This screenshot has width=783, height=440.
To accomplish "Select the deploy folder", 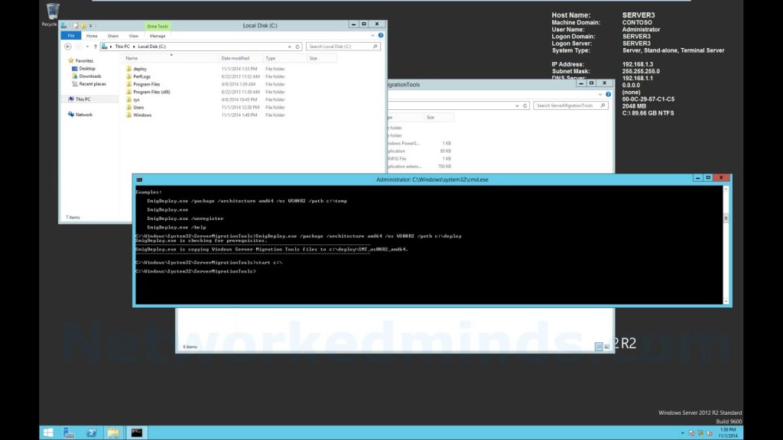I will (139, 69).
